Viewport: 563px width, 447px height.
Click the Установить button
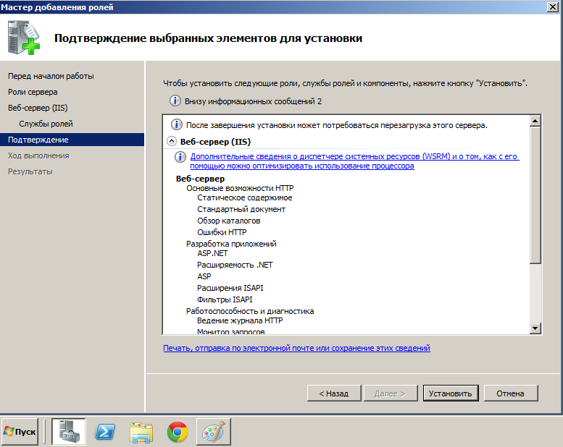point(450,393)
